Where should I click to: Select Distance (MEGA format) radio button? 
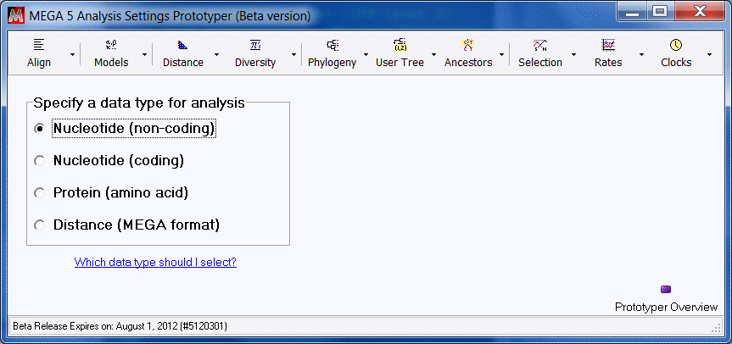pyautogui.click(x=40, y=225)
